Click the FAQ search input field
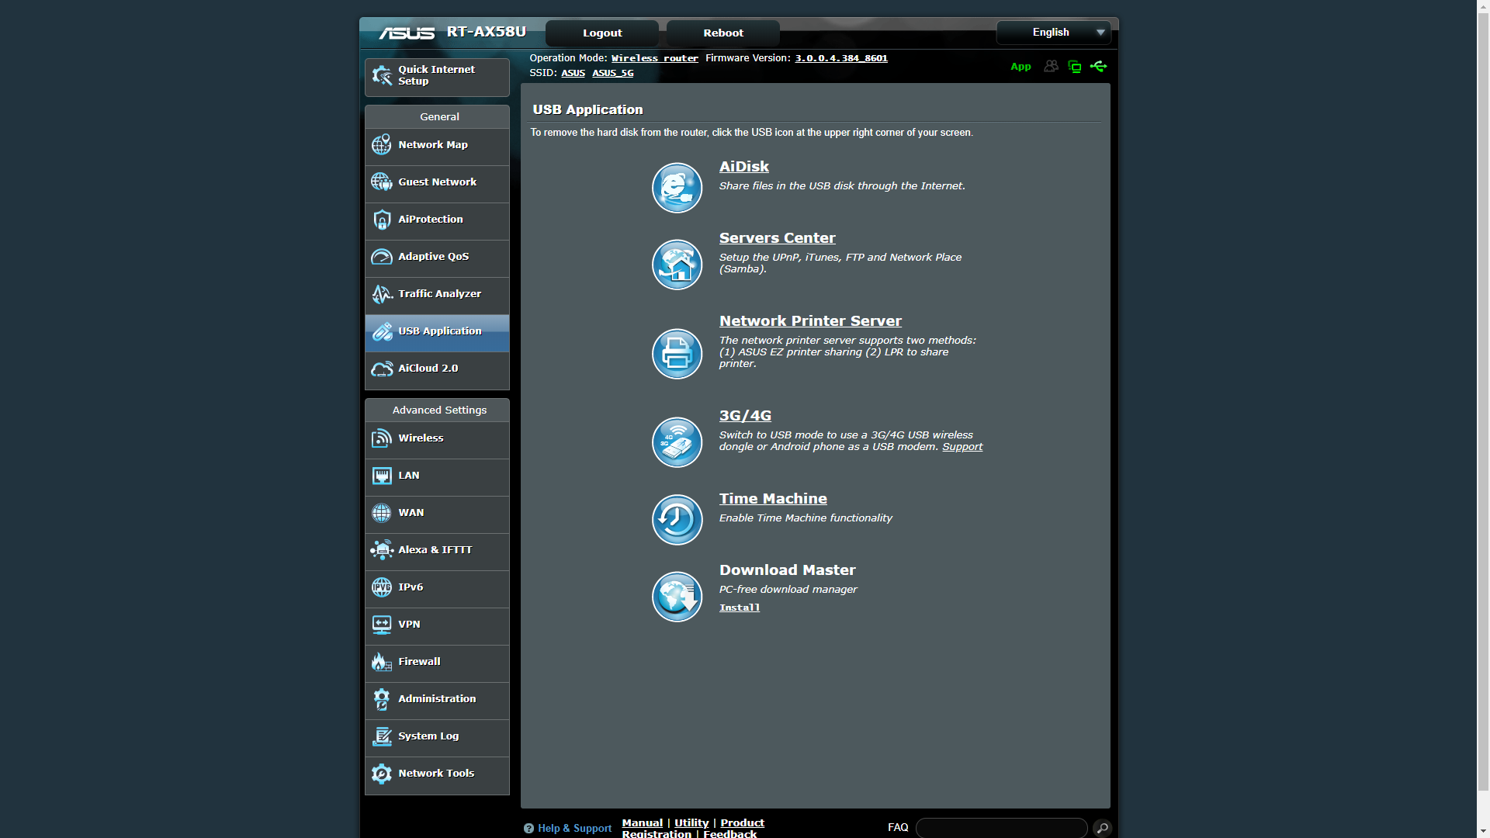The image size is (1490, 838). pos(1001,828)
